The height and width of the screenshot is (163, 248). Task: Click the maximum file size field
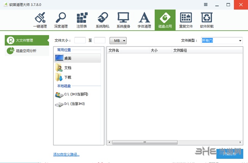(x=100, y=40)
